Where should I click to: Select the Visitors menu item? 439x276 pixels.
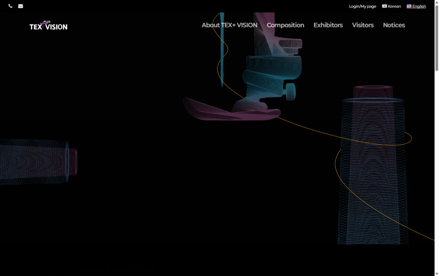click(363, 25)
